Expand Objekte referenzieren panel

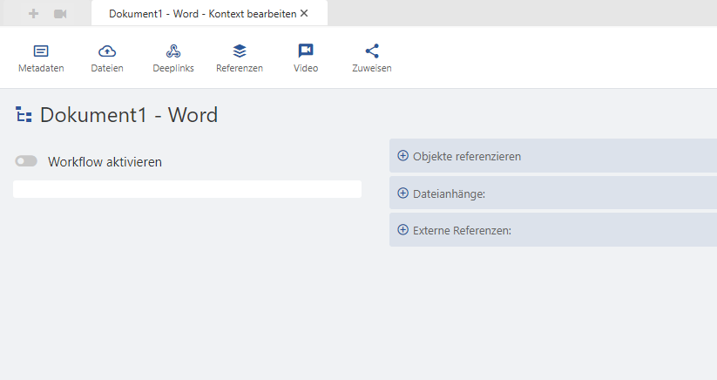tap(553, 156)
